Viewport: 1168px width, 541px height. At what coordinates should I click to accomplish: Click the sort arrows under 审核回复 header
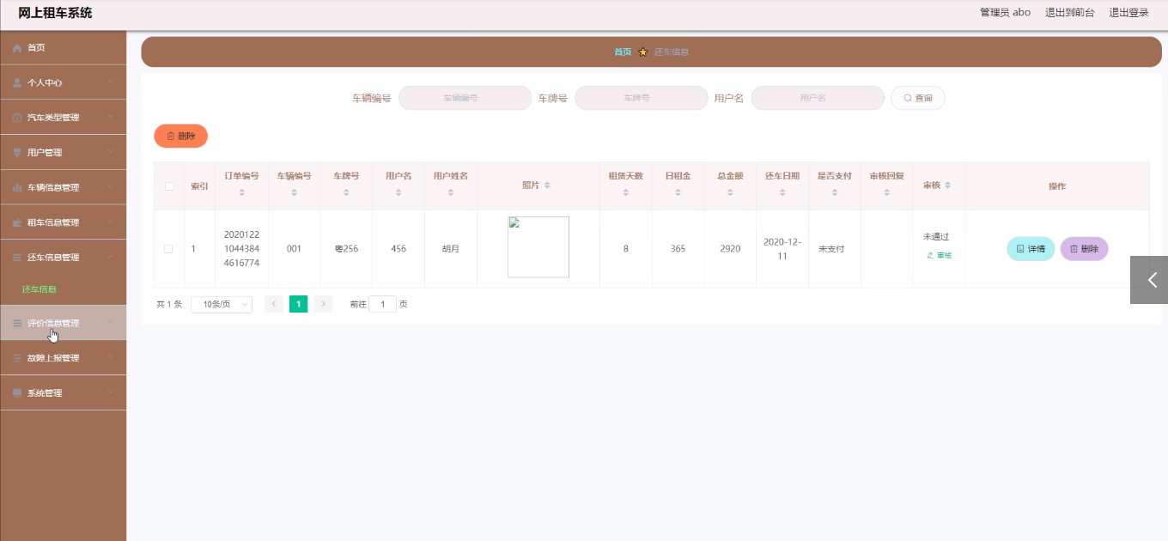887,192
